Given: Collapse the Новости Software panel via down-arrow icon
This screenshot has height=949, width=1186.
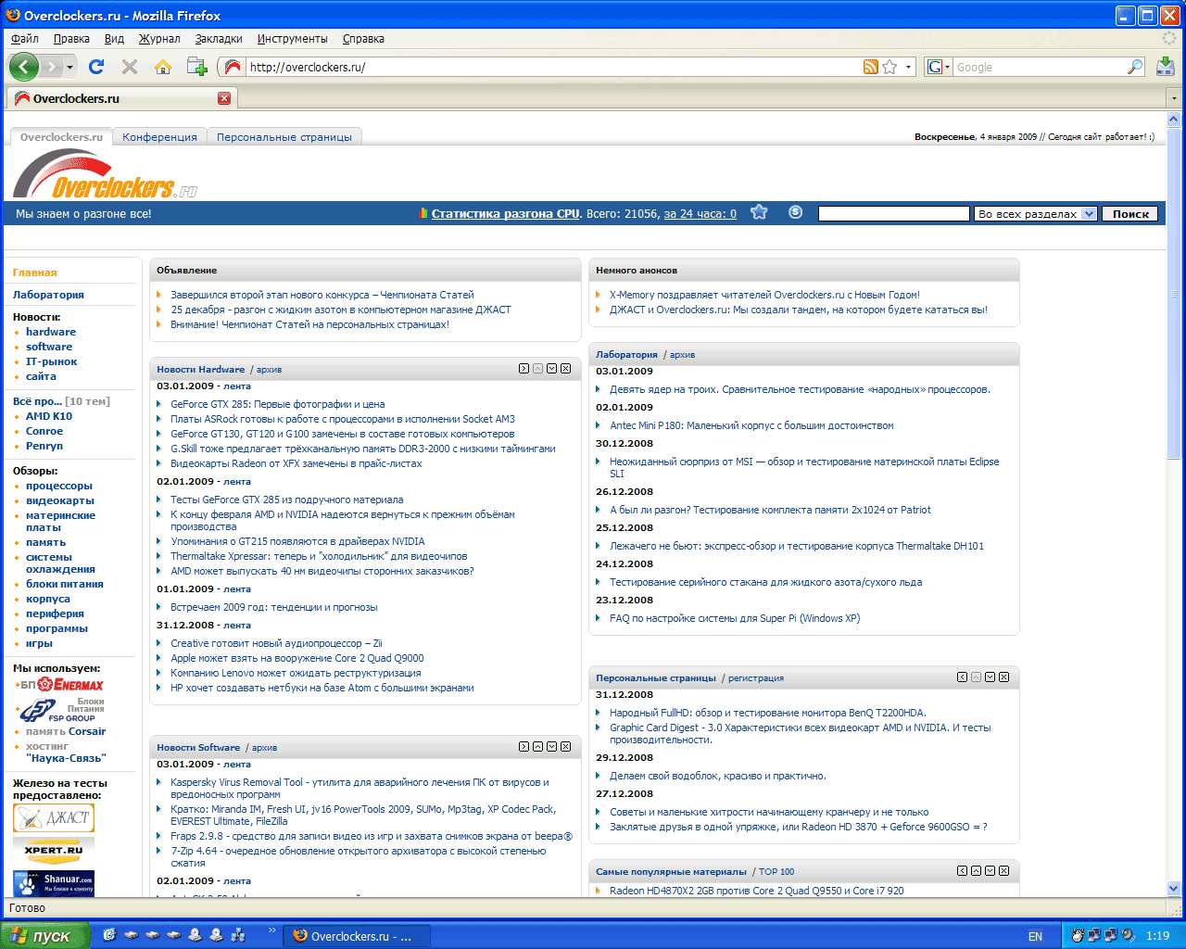Looking at the screenshot, I should (551, 747).
